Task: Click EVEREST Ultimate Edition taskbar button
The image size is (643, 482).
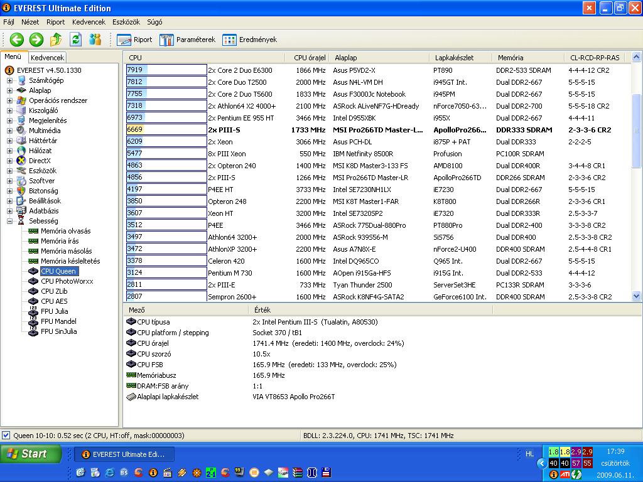Action: tap(125, 454)
